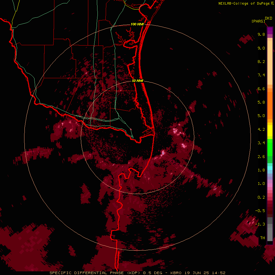275x275 pixels.
Task: Click the KBRO radar site identifier
Action: pyautogui.click(x=176, y=273)
